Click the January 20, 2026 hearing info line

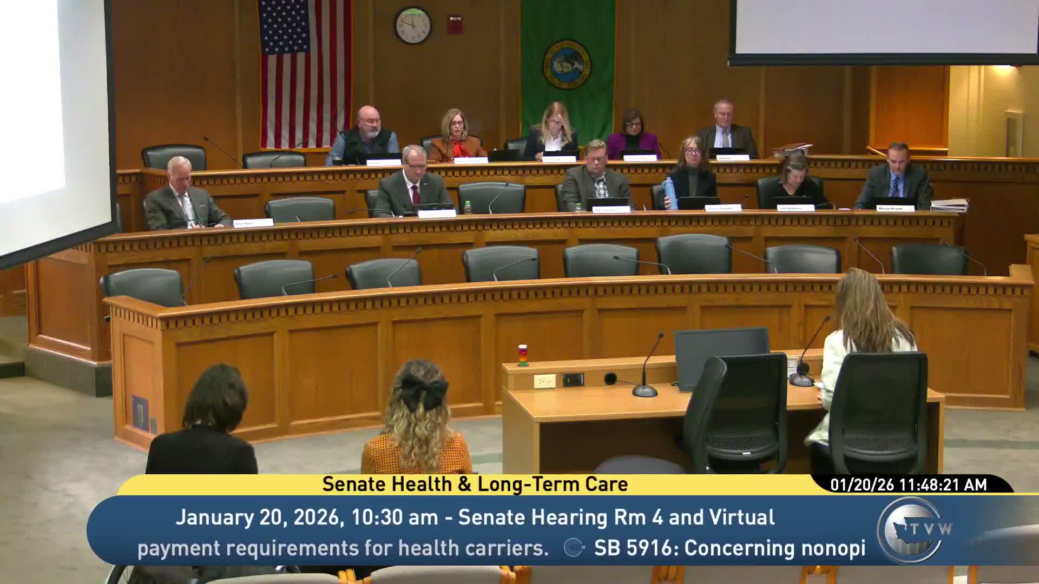coord(475,517)
